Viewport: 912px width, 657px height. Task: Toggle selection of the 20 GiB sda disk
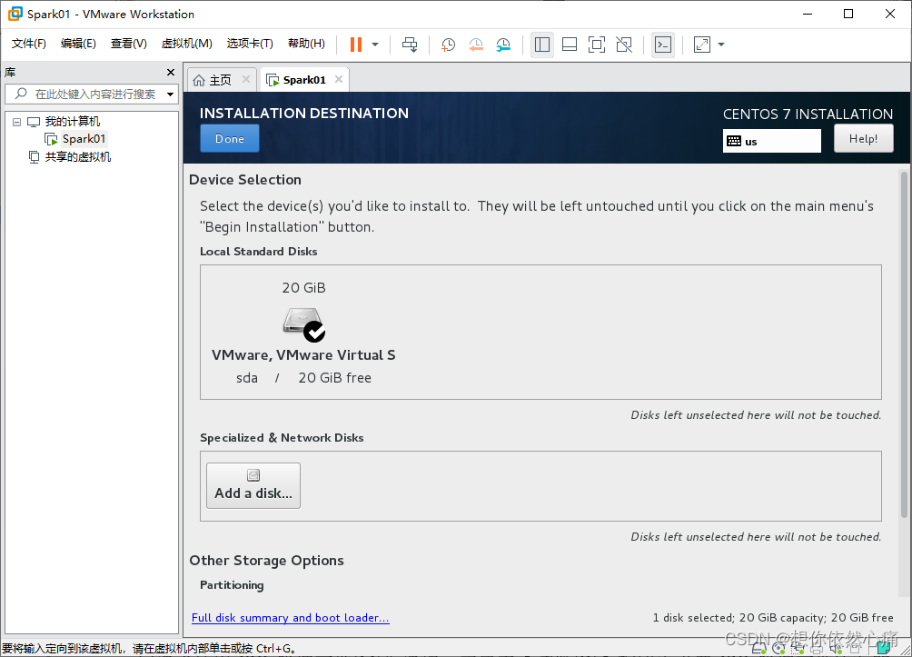303,324
